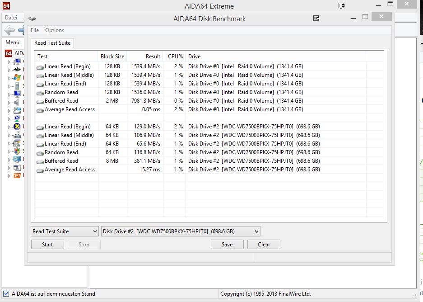Click the back arrow in AIDA64 Extreme toolbar
This screenshot has height=302, width=423.
9,30
